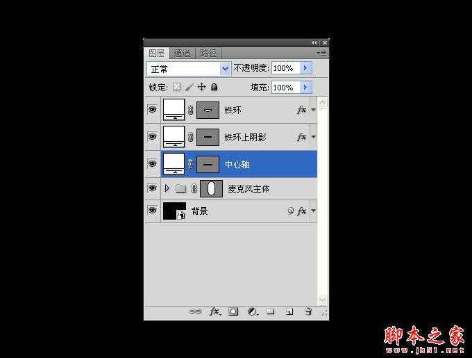
Task: Select the 铁环 layer fill thumbnail
Action: click(174, 110)
